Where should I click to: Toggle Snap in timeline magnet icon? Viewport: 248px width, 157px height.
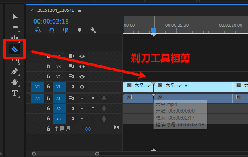click(52, 30)
